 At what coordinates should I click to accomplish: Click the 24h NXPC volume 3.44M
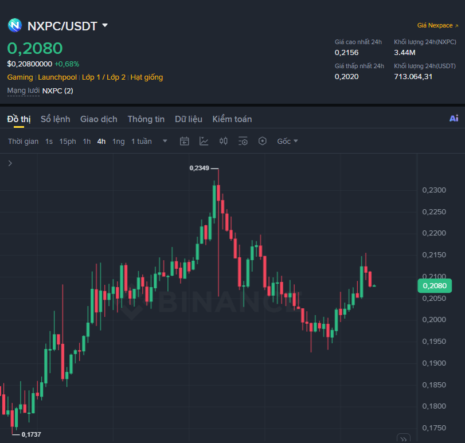coord(404,53)
